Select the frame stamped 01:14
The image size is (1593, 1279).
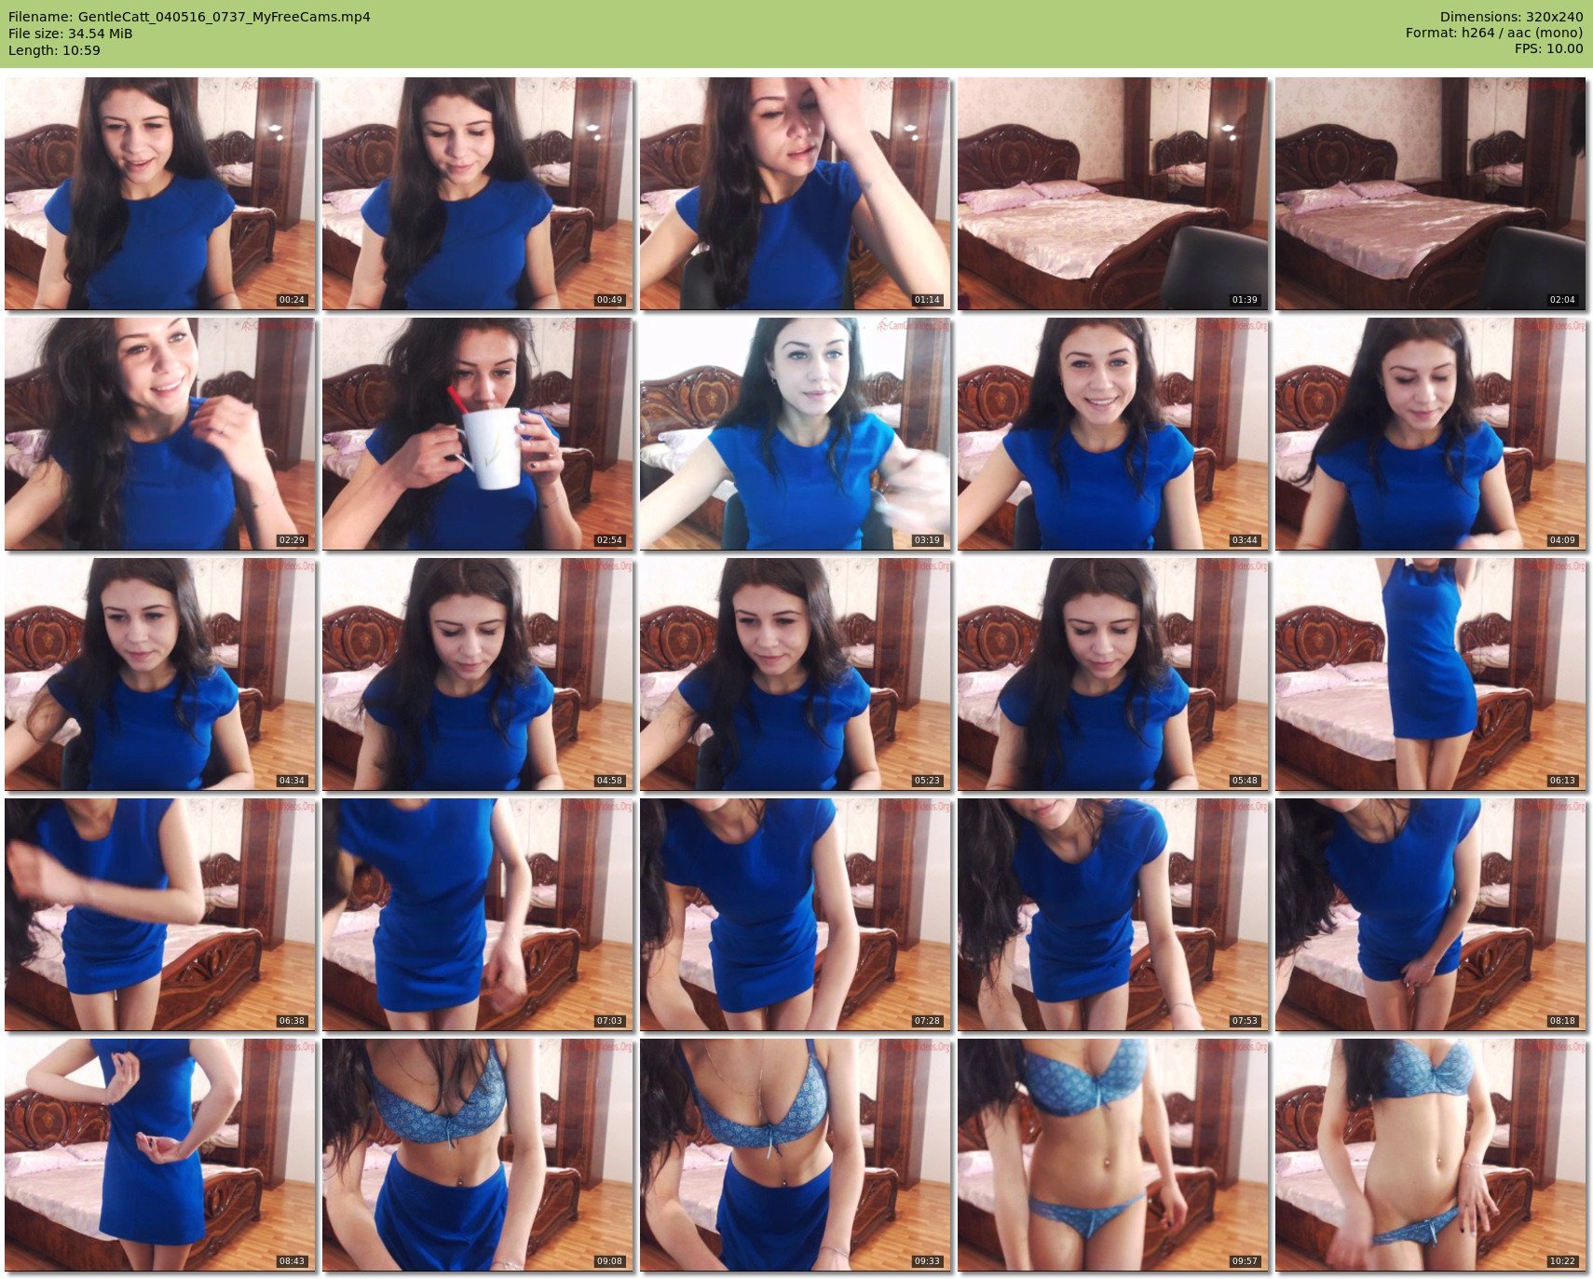point(796,194)
